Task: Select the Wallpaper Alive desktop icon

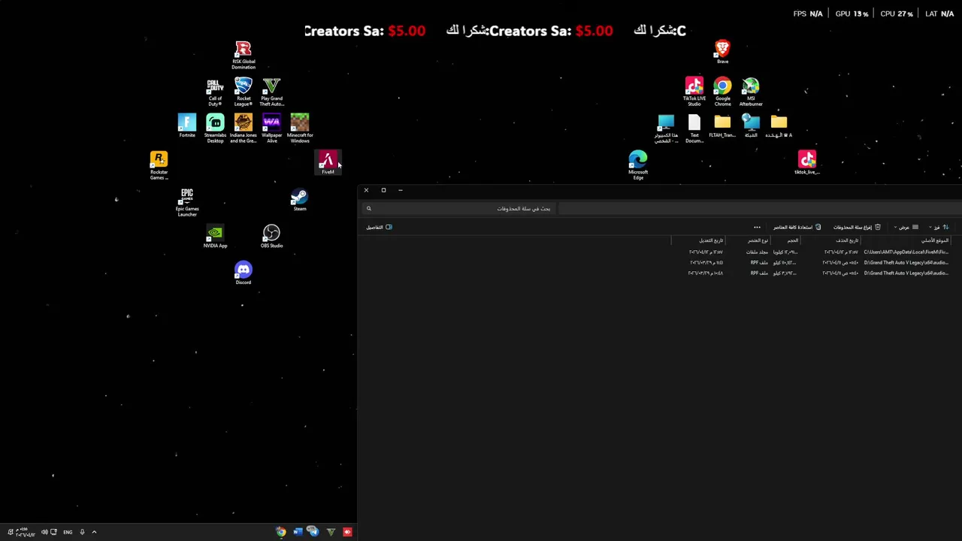Action: click(271, 128)
